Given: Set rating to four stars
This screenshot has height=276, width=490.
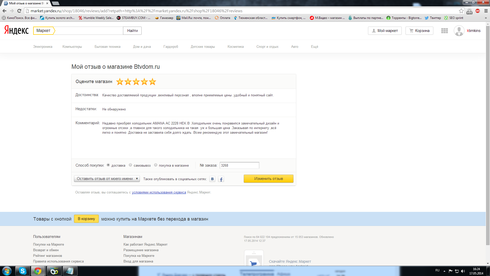Looking at the screenshot, I should click(x=144, y=82).
